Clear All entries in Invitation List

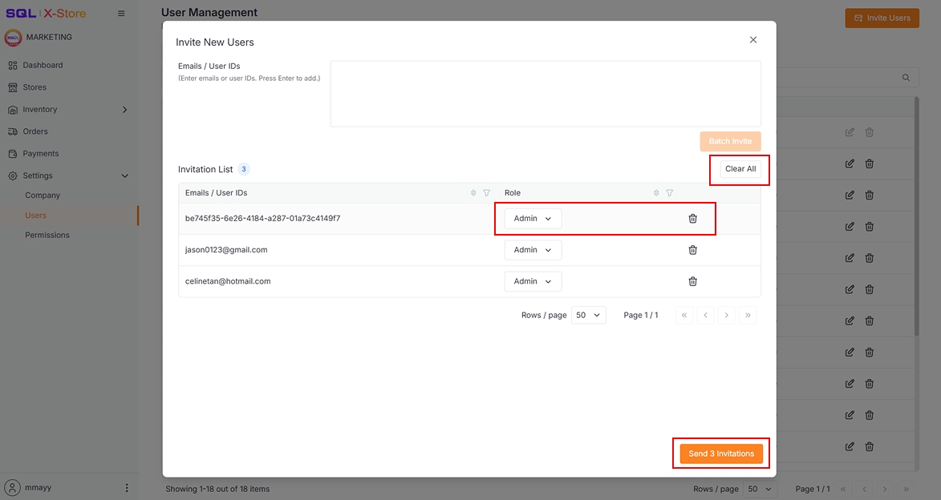point(740,169)
